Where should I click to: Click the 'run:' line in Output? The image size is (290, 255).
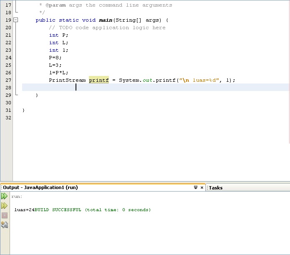tap(17, 197)
